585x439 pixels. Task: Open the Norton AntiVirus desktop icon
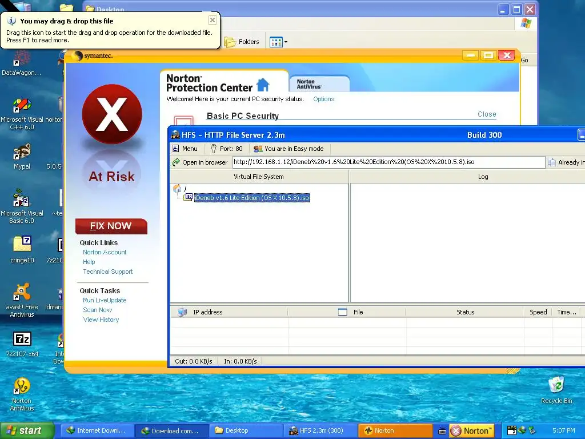tap(22, 394)
